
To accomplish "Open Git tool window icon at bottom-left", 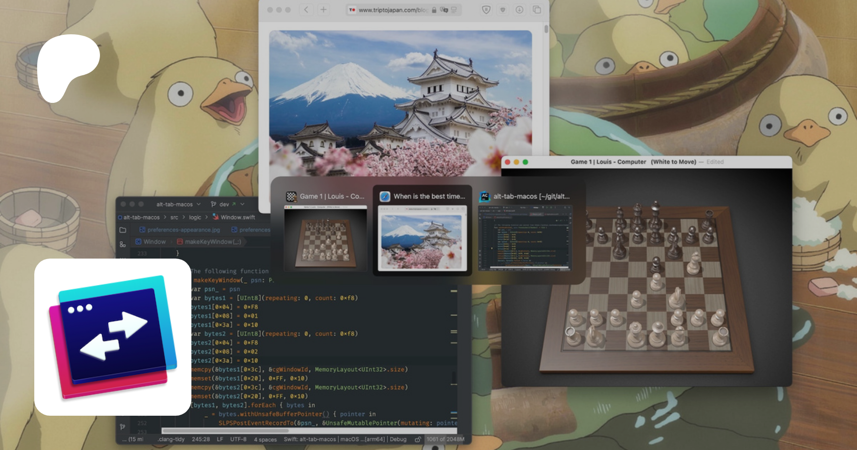I will coord(123,426).
